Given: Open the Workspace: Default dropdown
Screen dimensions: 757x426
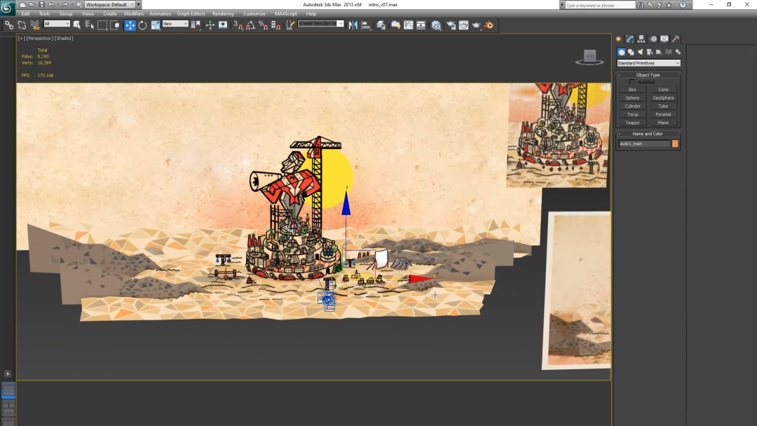Looking at the screenshot, I should tap(109, 4).
